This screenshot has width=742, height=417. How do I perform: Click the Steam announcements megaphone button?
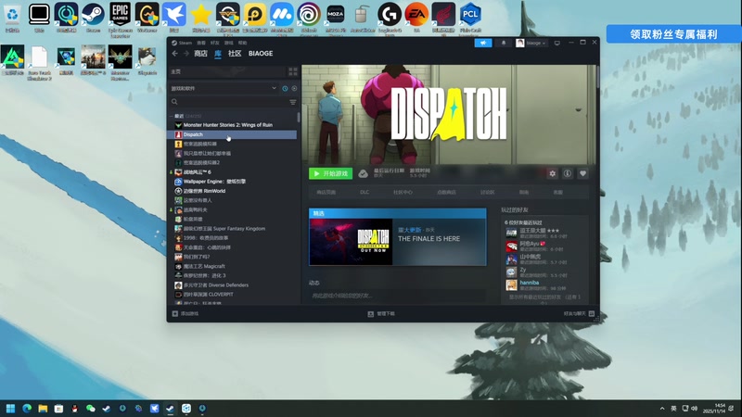[x=483, y=43]
